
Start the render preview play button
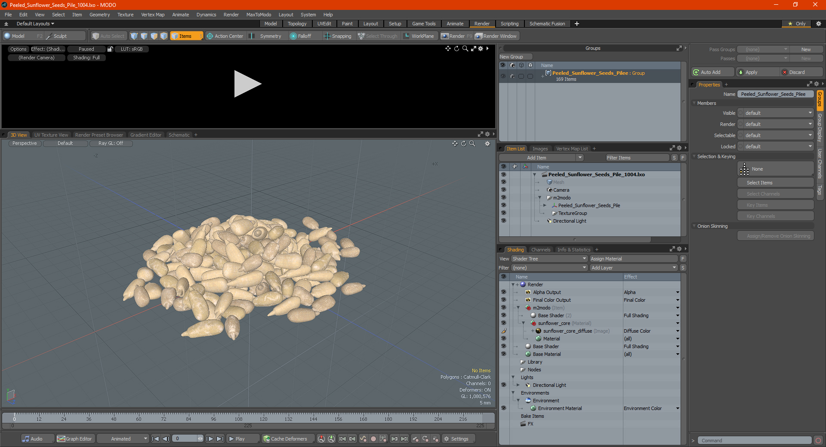[247, 84]
